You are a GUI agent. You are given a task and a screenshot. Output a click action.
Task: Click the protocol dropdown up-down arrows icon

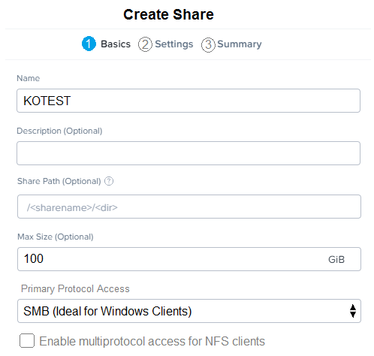pyautogui.click(x=353, y=311)
